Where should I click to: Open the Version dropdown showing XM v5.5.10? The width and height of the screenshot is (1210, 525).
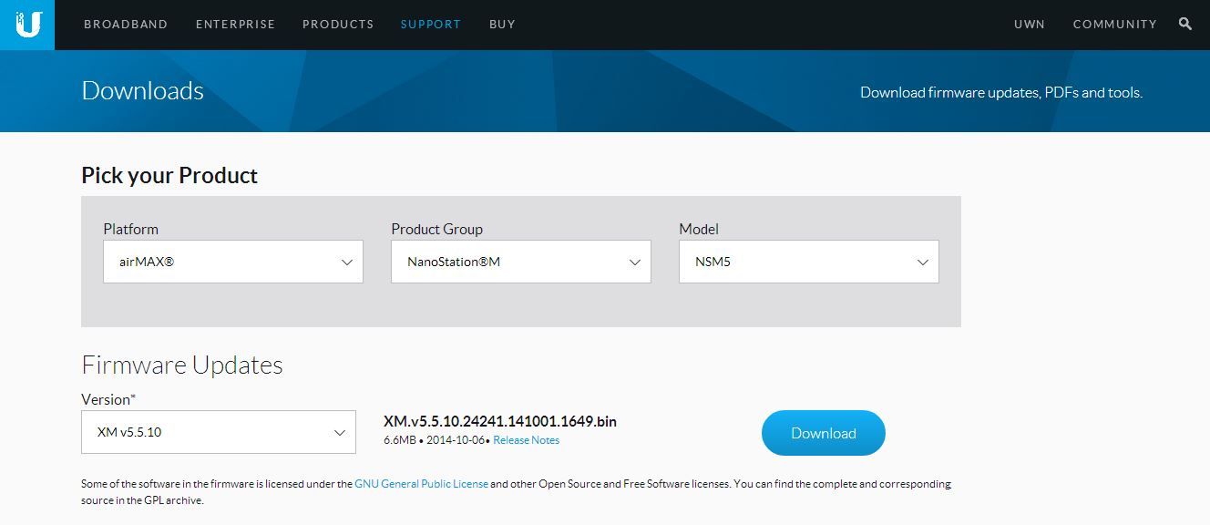pos(219,432)
